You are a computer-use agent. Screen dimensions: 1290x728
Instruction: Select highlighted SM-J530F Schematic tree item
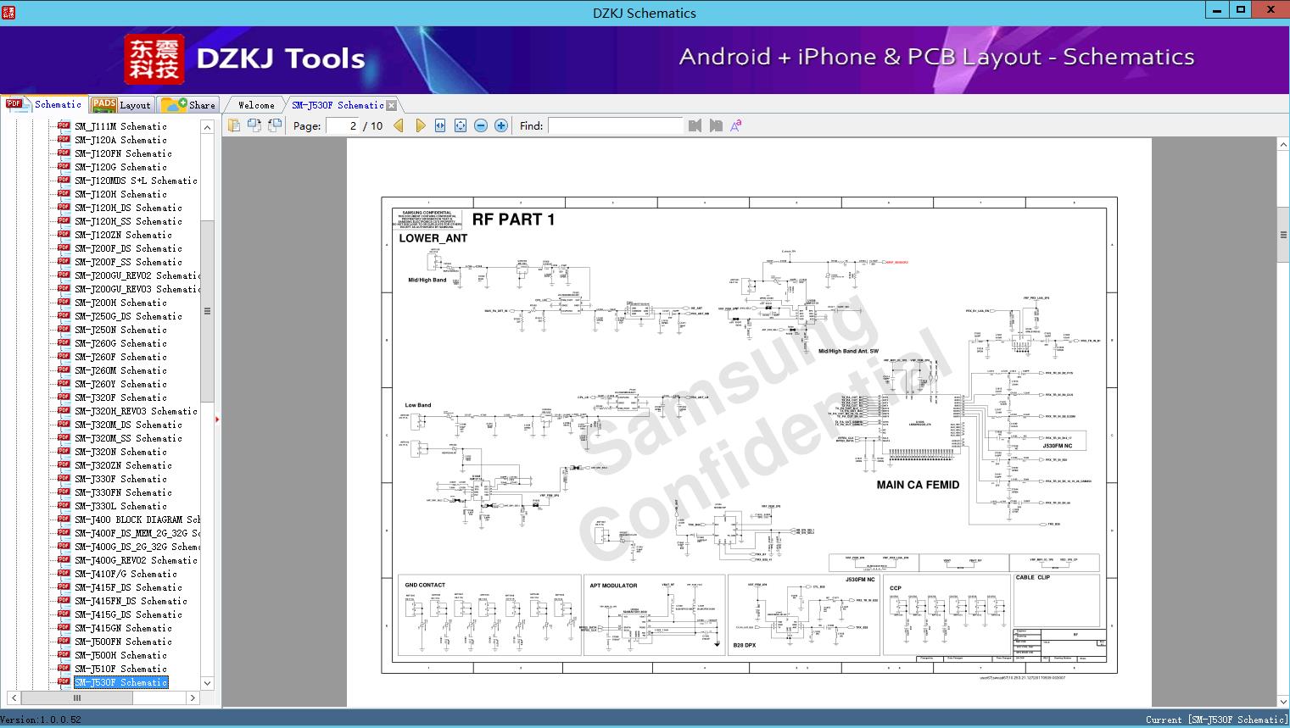click(x=120, y=682)
